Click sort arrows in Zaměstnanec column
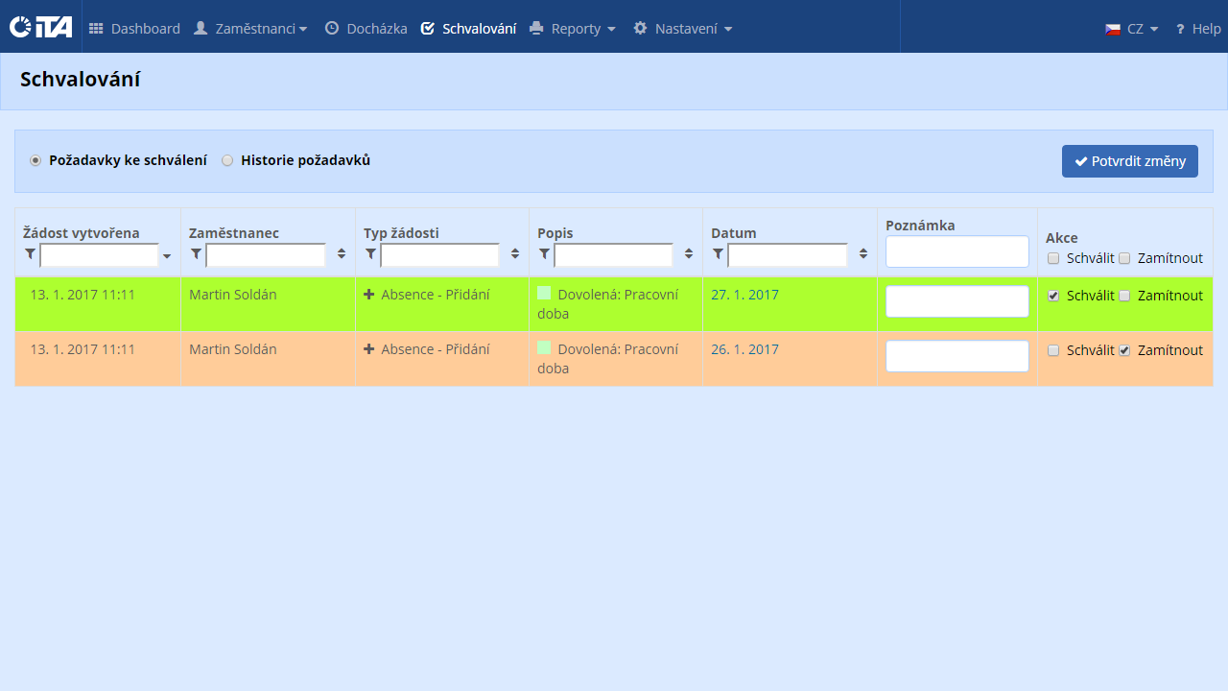This screenshot has height=691, width=1228. pyautogui.click(x=342, y=254)
